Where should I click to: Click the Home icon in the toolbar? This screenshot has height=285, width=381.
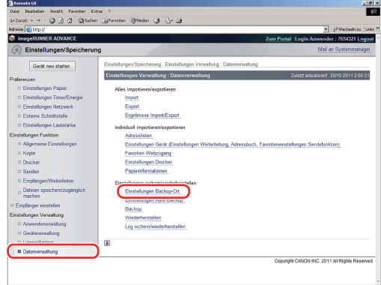(x=70, y=21)
